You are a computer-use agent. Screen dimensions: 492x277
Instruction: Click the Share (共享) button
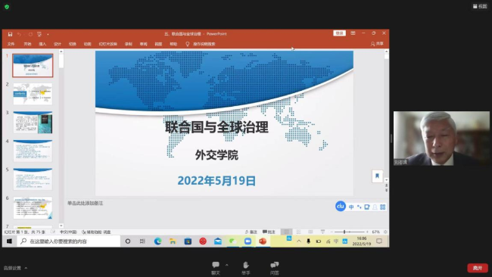pos(377,44)
